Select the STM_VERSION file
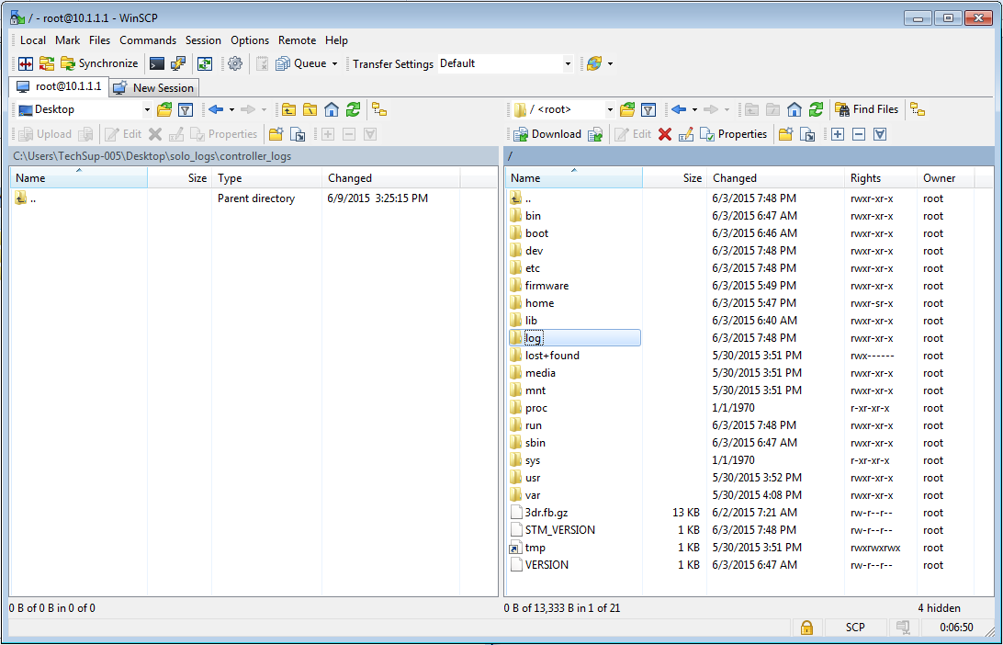The image size is (1003, 645). pos(560,530)
